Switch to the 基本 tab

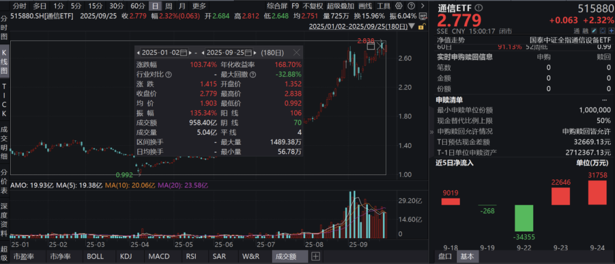(x=466, y=256)
